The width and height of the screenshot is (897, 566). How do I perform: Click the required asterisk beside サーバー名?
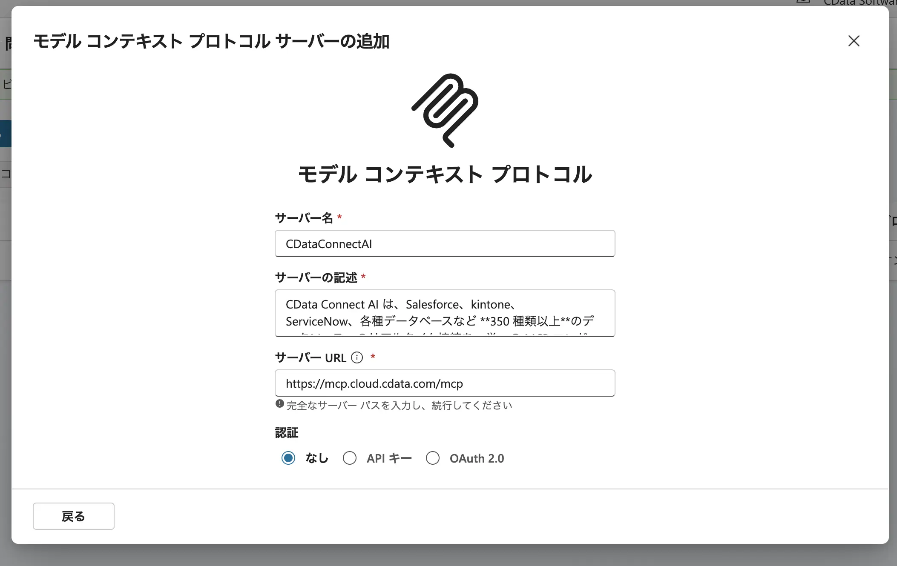339,217
